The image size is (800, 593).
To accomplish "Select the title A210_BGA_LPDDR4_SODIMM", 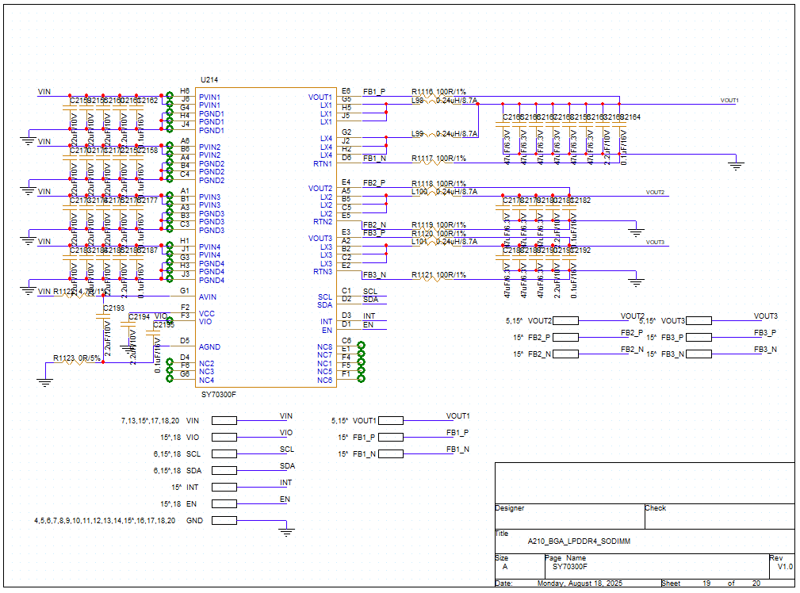I will tap(580, 541).
